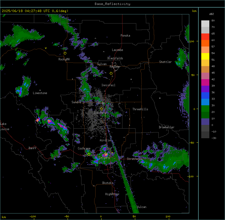Click the Banff label

(x=32, y=148)
